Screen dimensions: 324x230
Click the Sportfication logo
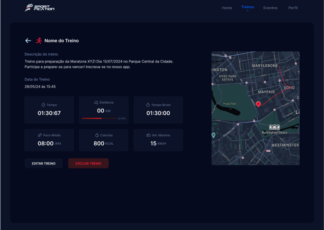tap(40, 8)
